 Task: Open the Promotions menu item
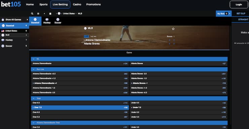[x=94, y=4]
